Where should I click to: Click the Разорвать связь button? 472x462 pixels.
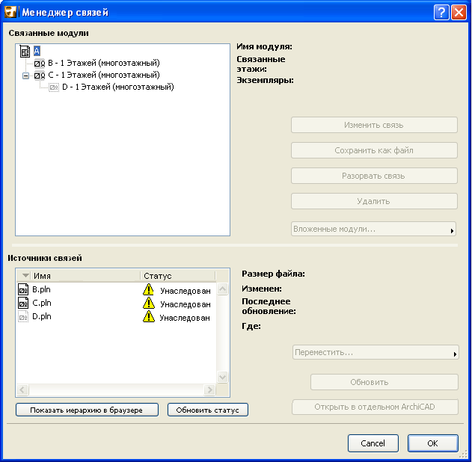coord(374,176)
